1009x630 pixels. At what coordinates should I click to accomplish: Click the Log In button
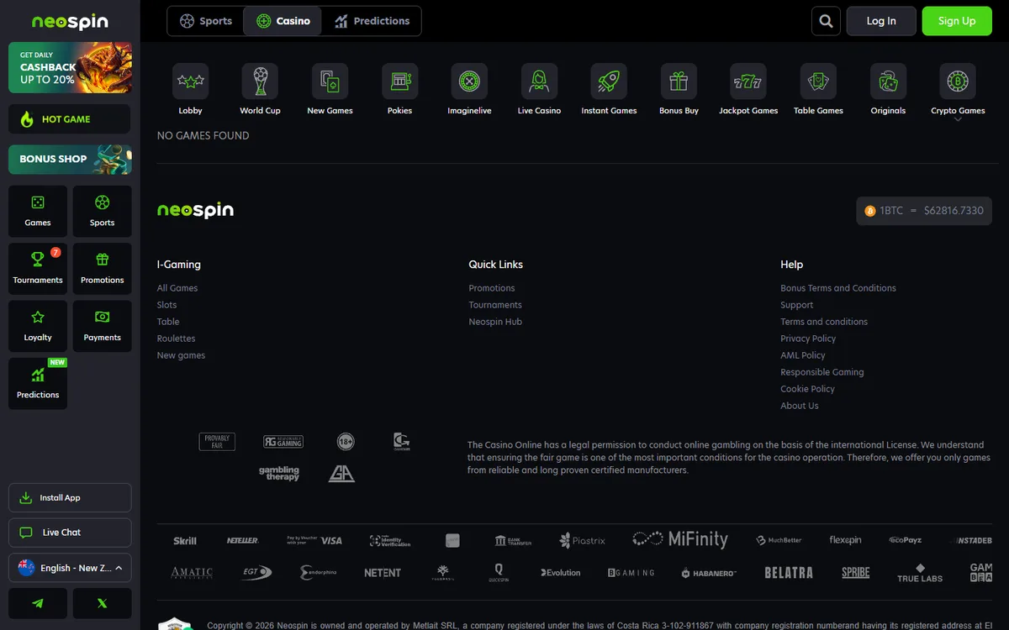click(881, 21)
